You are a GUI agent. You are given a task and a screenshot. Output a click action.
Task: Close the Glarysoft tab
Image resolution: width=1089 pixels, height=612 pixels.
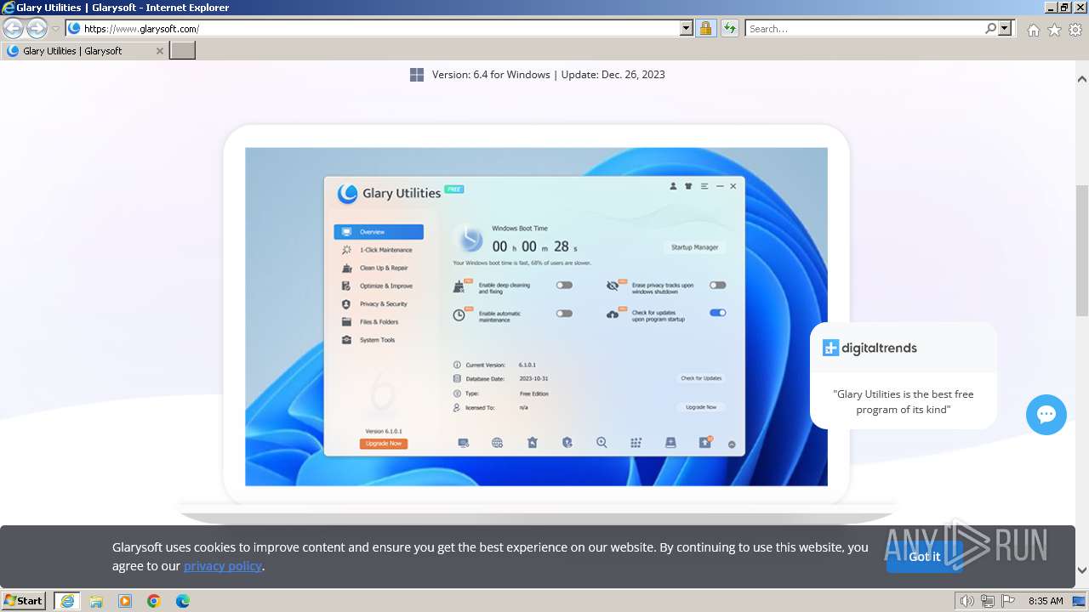pos(159,51)
